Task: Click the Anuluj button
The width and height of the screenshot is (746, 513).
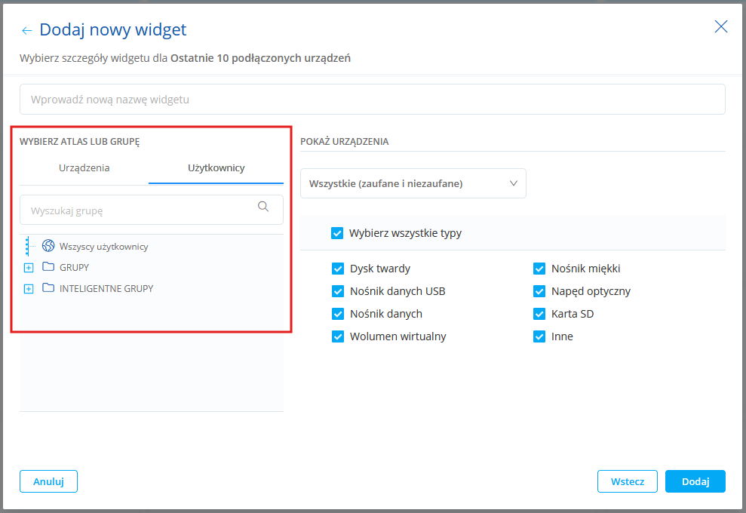Action: 48,481
